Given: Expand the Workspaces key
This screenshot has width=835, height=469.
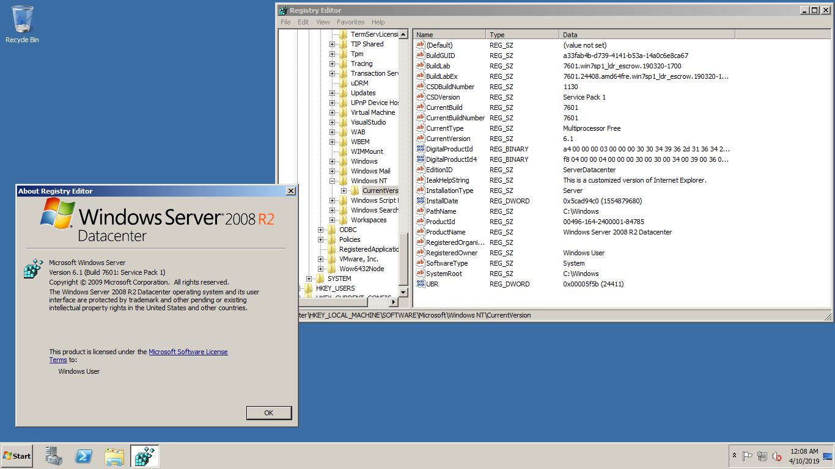Looking at the screenshot, I should click(332, 220).
